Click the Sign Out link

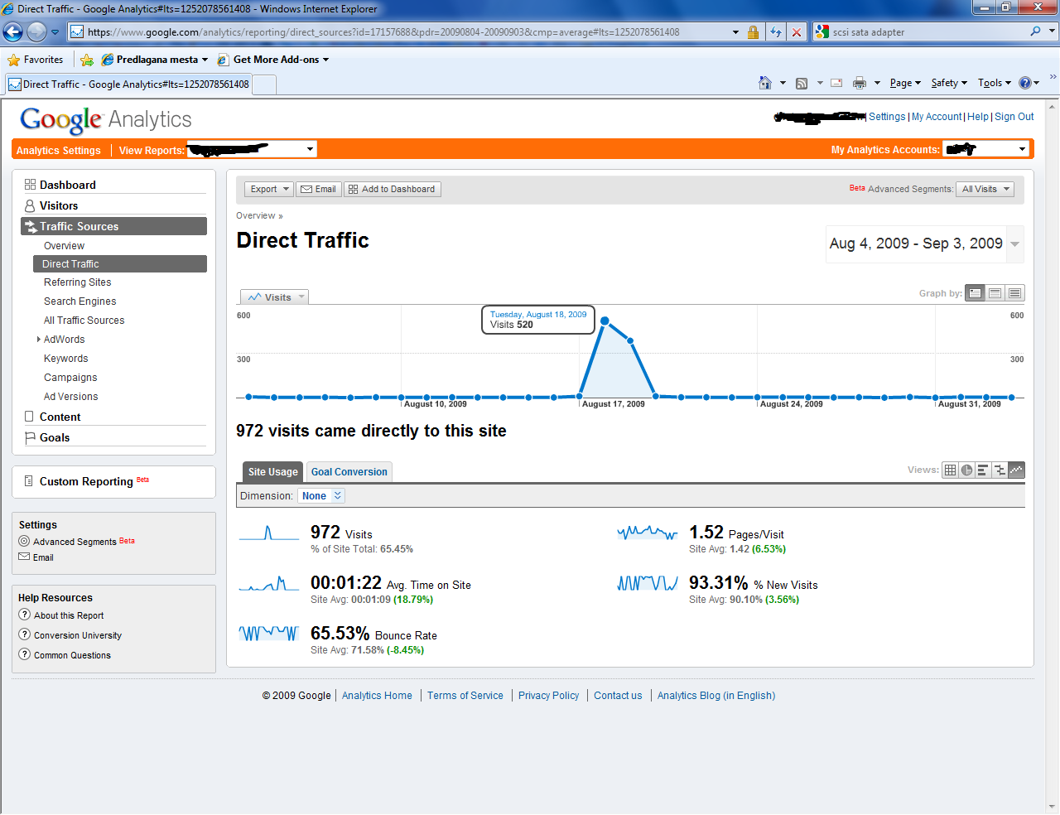tap(1014, 117)
